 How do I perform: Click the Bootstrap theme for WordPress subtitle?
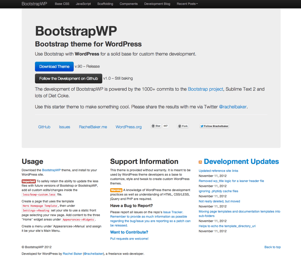pyautogui.click(x=88, y=44)
